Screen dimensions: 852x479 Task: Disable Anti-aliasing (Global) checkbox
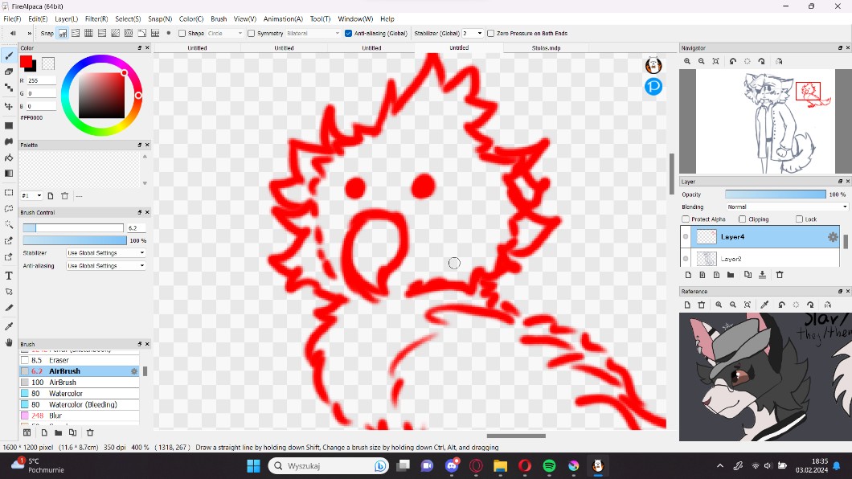pos(348,34)
